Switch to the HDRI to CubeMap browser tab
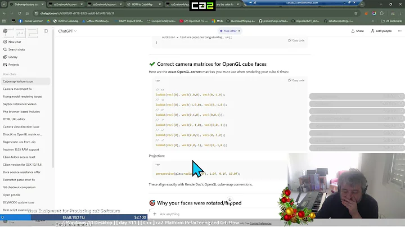Viewport: 405px width, 227px height. tap(143, 4)
